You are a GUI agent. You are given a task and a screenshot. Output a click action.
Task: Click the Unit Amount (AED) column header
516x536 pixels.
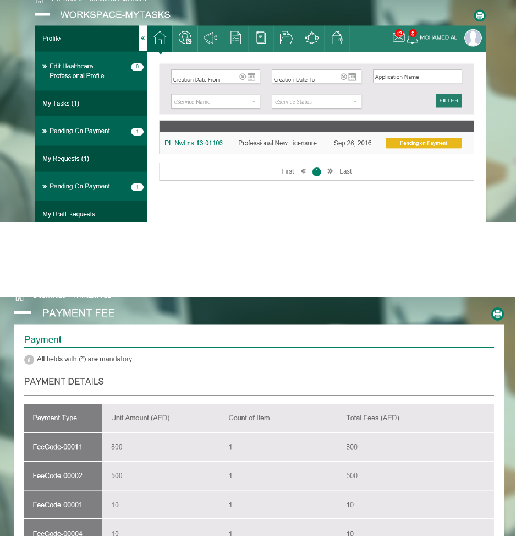140,418
